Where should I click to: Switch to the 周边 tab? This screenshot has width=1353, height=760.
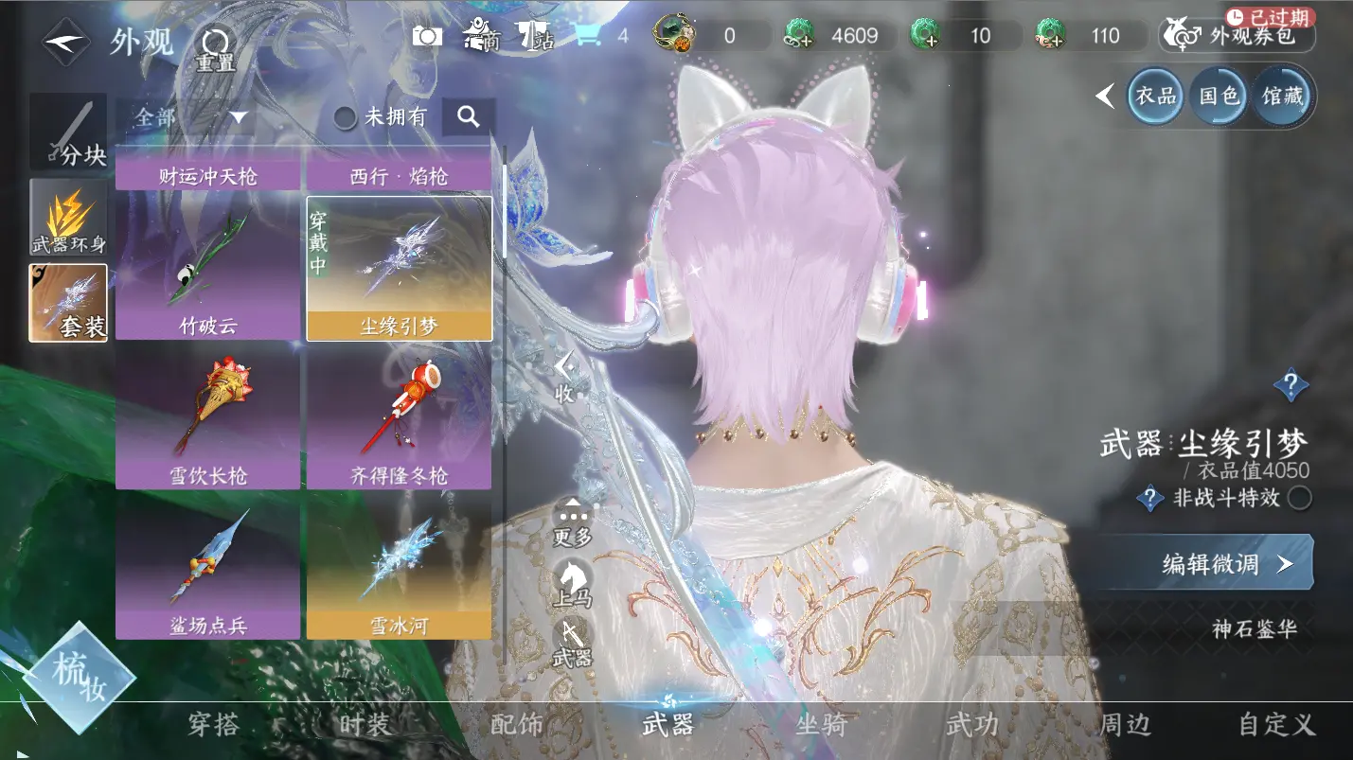point(1124,725)
